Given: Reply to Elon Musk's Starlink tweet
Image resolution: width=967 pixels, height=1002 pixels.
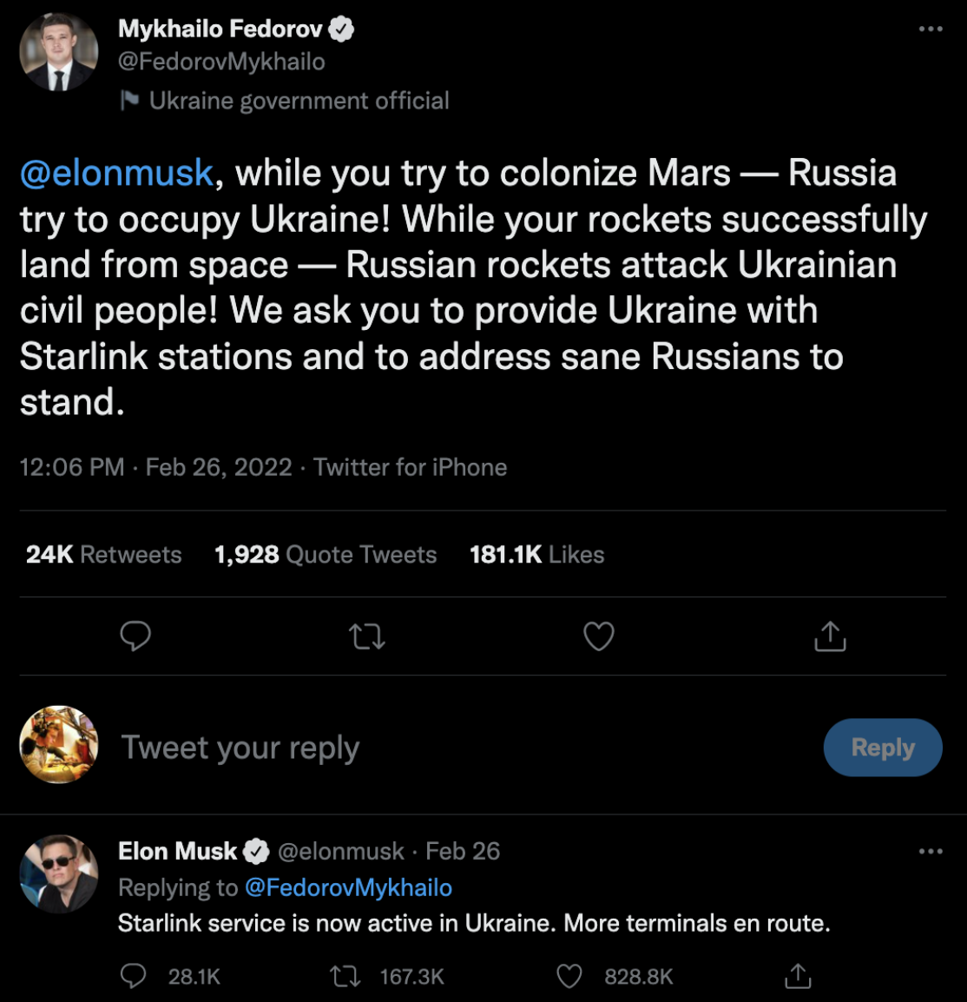Looking at the screenshot, I should [x=133, y=976].
